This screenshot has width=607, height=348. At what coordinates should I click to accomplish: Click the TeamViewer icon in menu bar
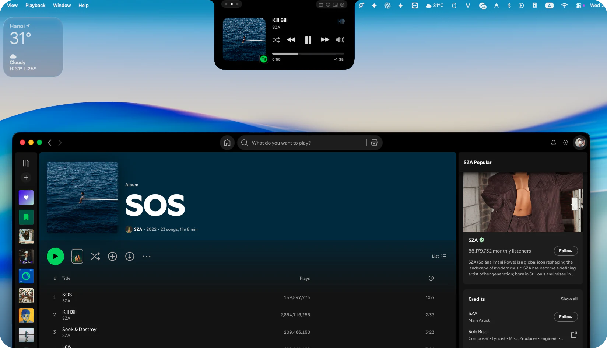[x=415, y=6]
